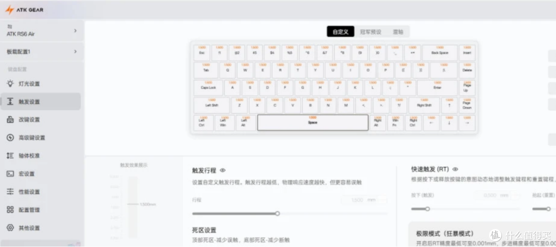Select the Enter key on keyboard
This screenshot has height=247, width=556.
[437, 87]
